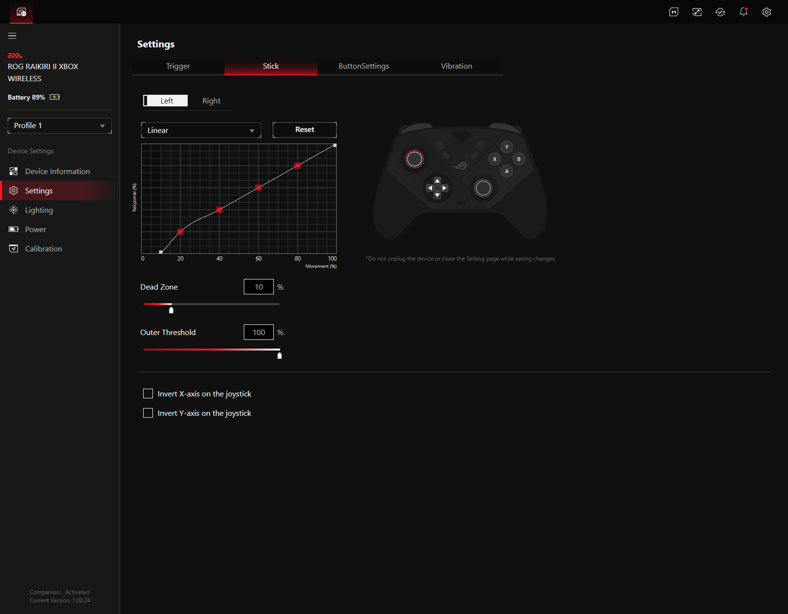Select the right joystick on controller image

click(483, 188)
